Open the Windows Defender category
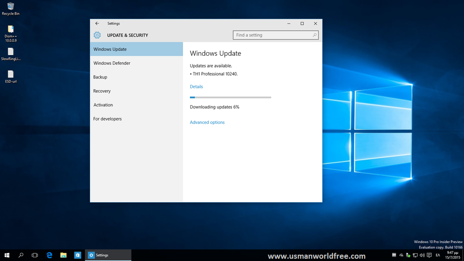The height and width of the screenshot is (261, 464). [x=136, y=63]
